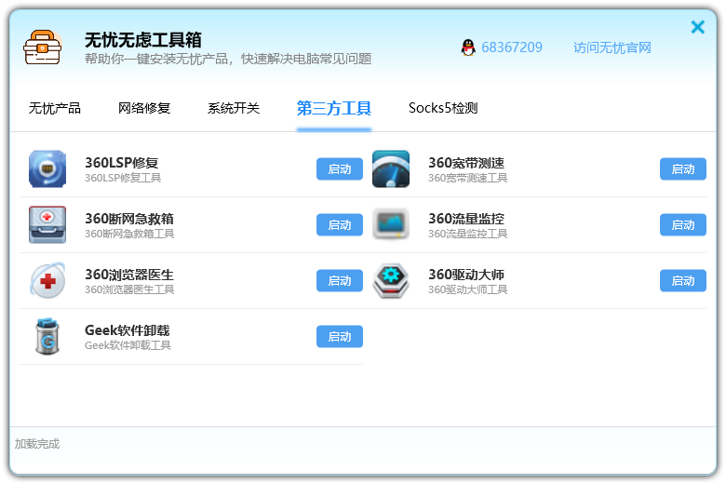Start 360流量监控 using 启动 button
This screenshot has width=726, height=484.
(x=683, y=224)
